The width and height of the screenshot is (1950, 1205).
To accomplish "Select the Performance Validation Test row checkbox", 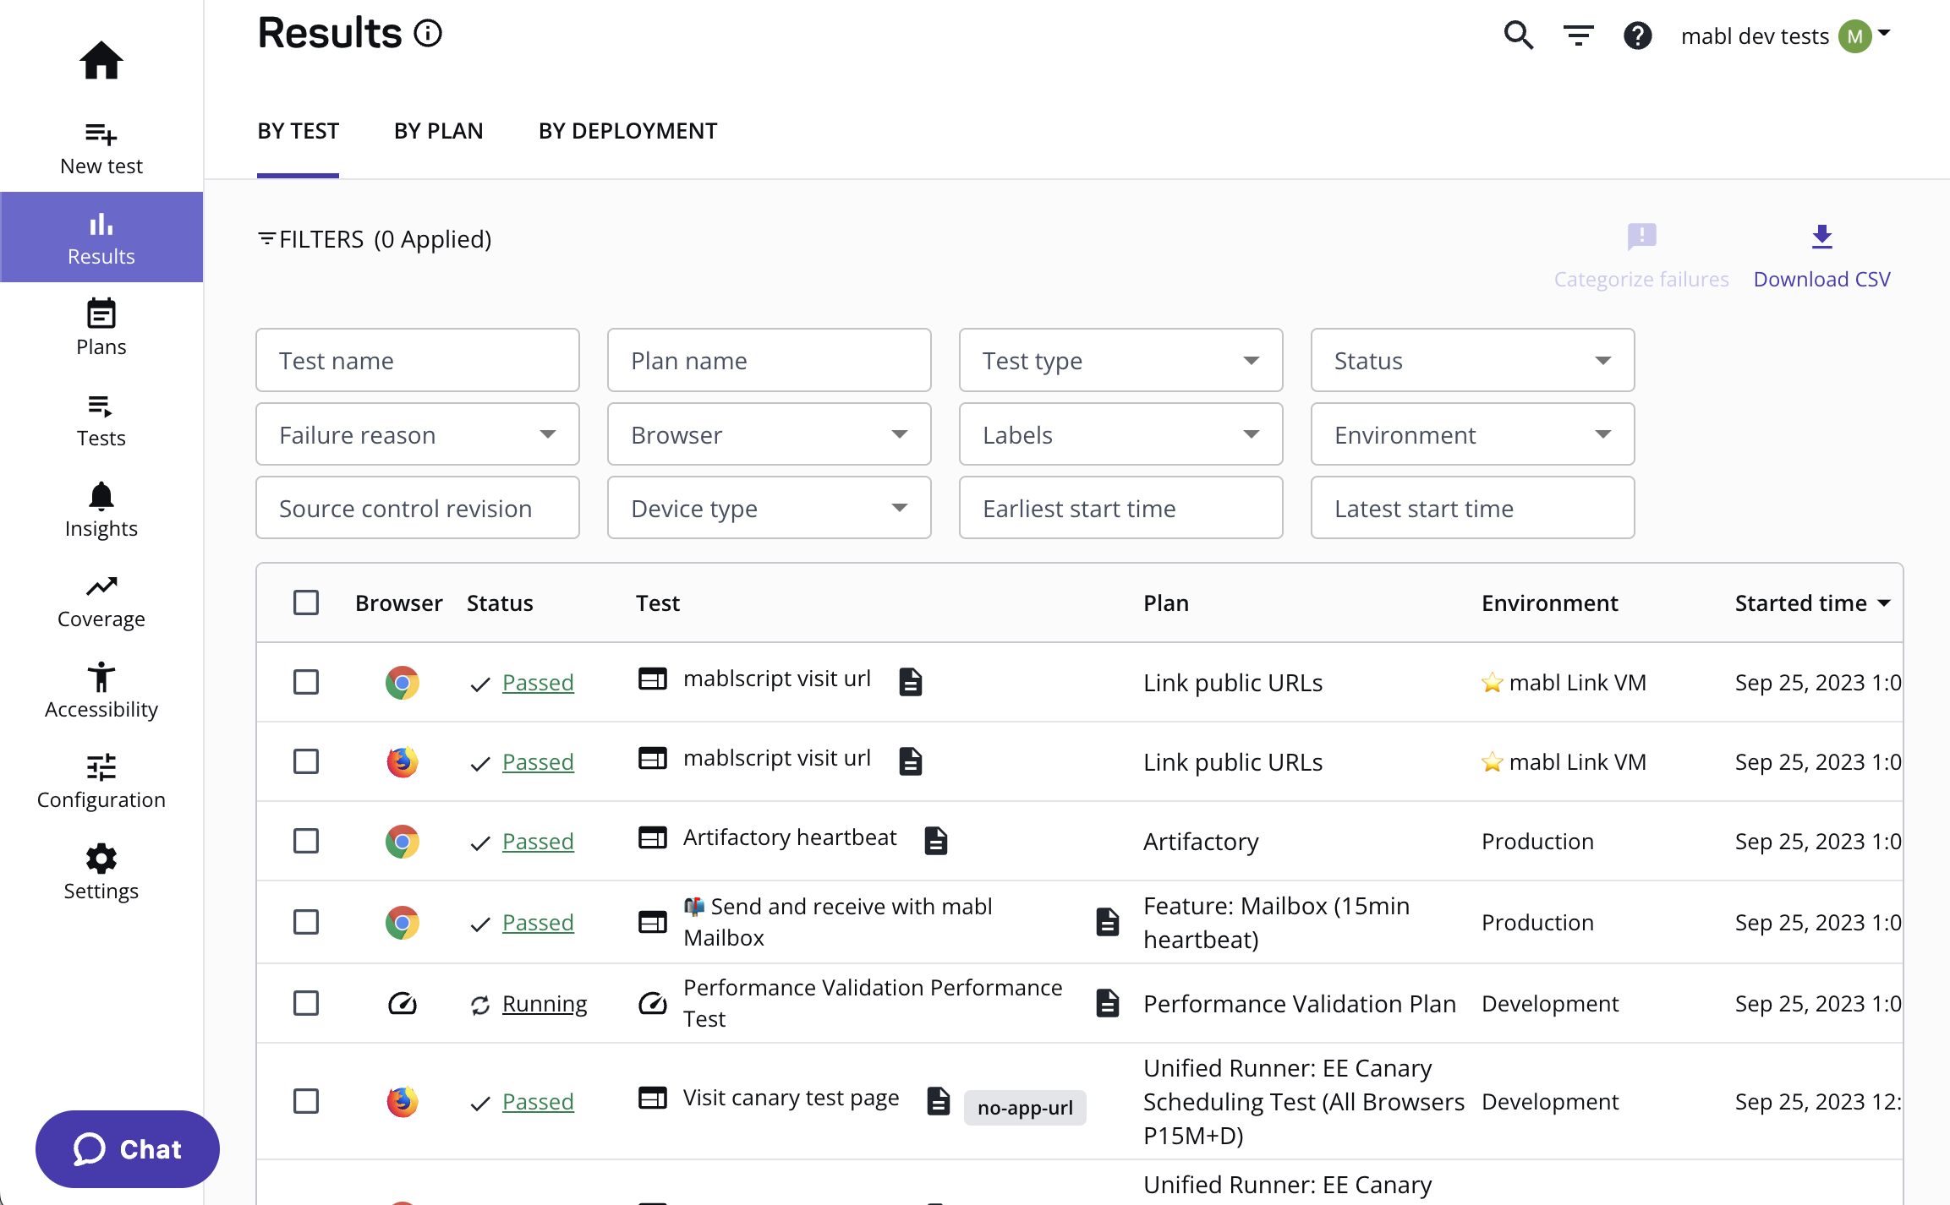I will pos(306,1003).
